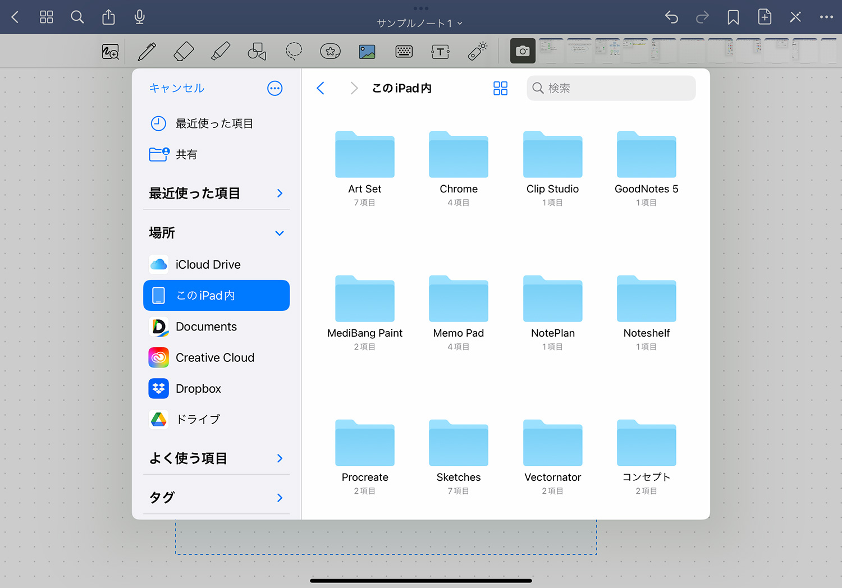The image size is (842, 588).
Task: Go back using the top-left arrow
Action: tap(15, 17)
